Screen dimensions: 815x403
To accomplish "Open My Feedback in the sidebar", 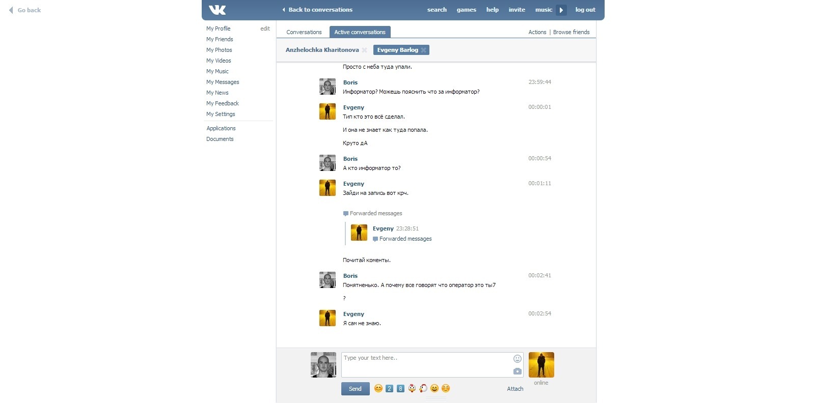I will [x=223, y=103].
